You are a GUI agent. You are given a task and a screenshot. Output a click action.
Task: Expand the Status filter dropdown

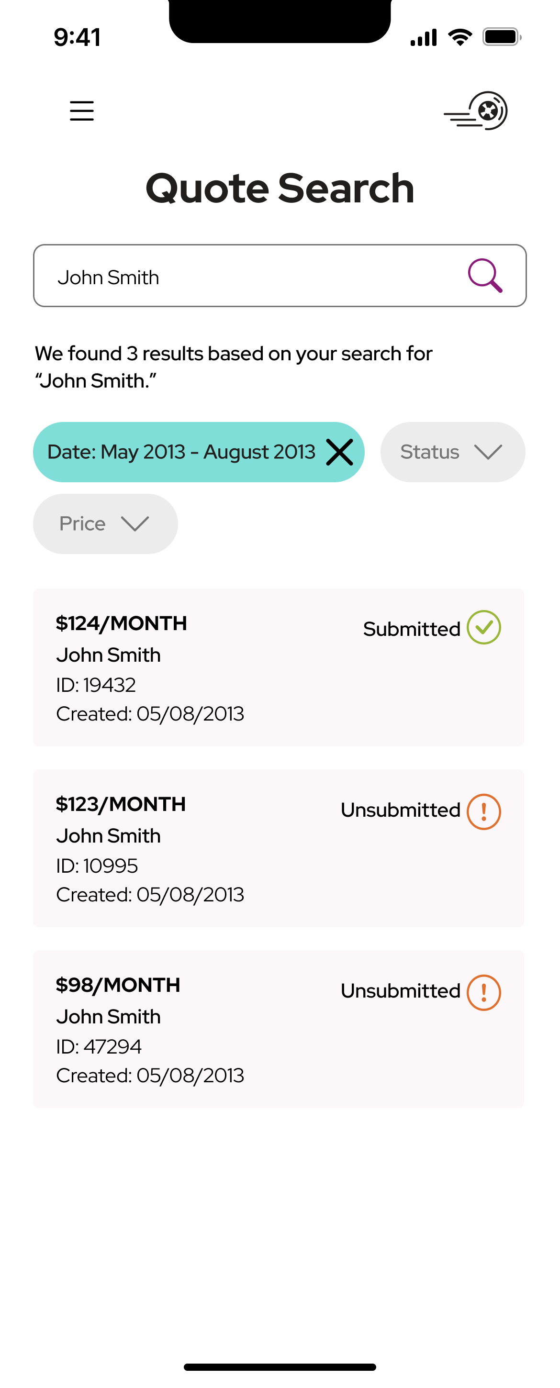[453, 452]
